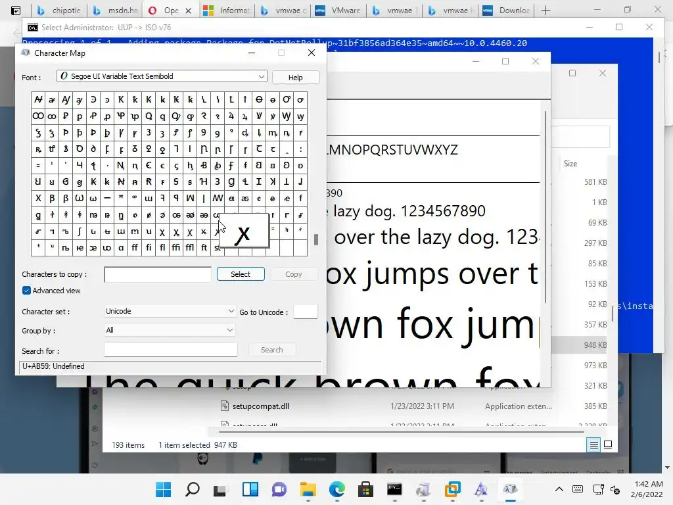The width and height of the screenshot is (673, 505).
Task: Open the browser tab actions icon
Action: tap(16, 11)
